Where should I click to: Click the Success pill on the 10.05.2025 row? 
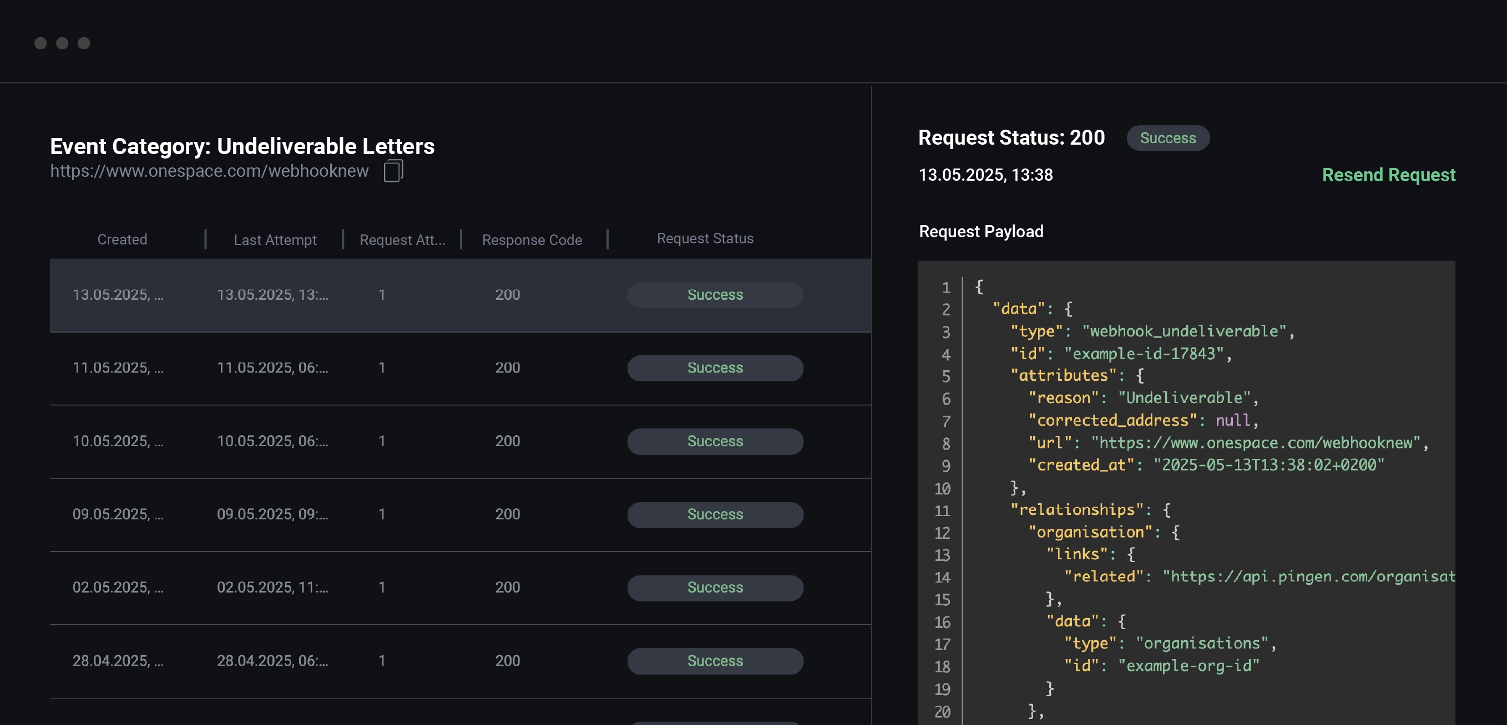715,441
